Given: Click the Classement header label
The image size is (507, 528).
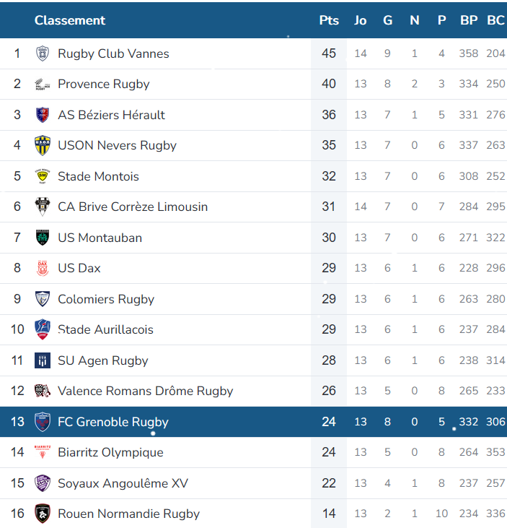Looking at the screenshot, I should tap(70, 20).
